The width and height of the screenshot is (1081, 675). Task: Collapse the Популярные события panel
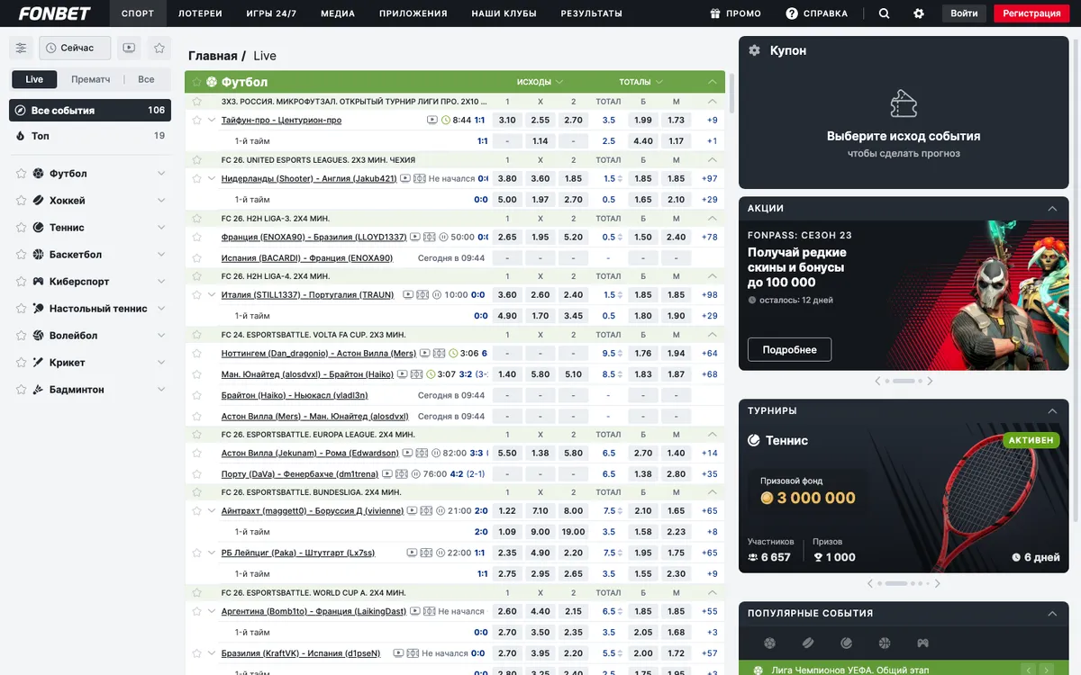point(1052,613)
